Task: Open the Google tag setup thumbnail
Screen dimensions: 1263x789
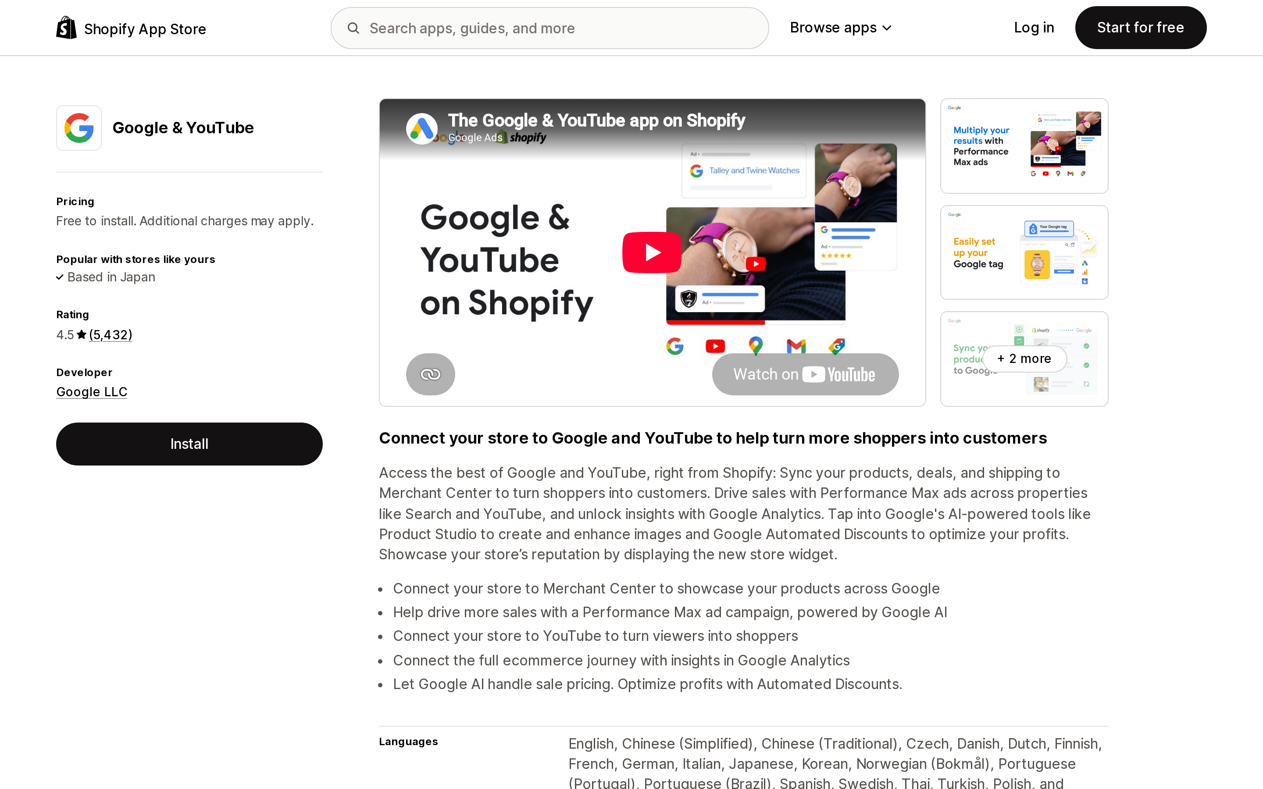Action: (x=1024, y=252)
